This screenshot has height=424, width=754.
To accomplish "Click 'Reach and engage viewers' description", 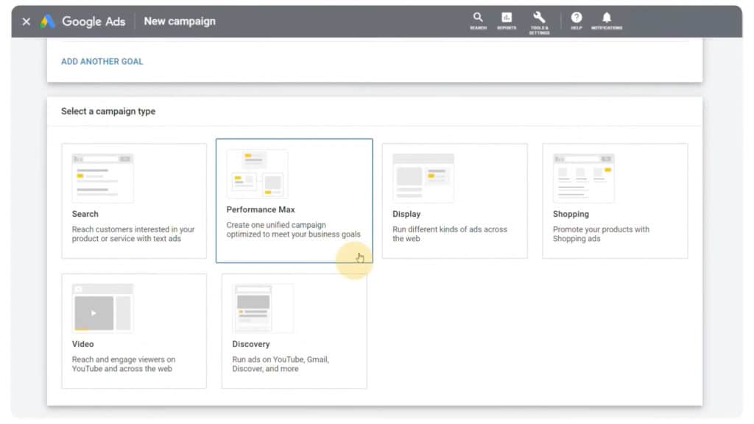I will click(x=124, y=364).
